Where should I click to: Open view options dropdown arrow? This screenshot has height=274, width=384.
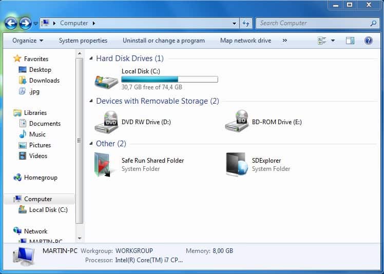(x=333, y=41)
